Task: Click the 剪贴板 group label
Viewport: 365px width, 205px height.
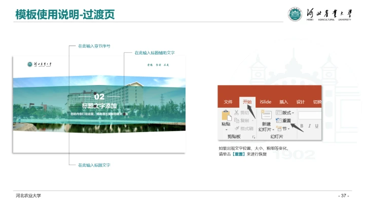Action: click(234, 137)
